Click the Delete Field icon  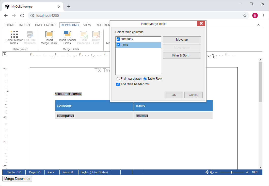[x=96, y=37]
